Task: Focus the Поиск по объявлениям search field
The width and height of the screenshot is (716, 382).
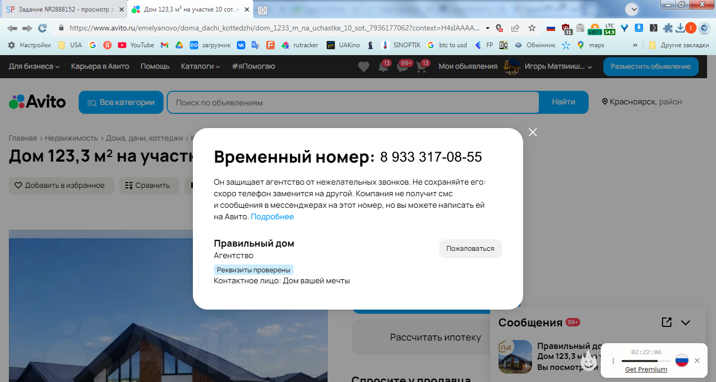Action: 353,102
